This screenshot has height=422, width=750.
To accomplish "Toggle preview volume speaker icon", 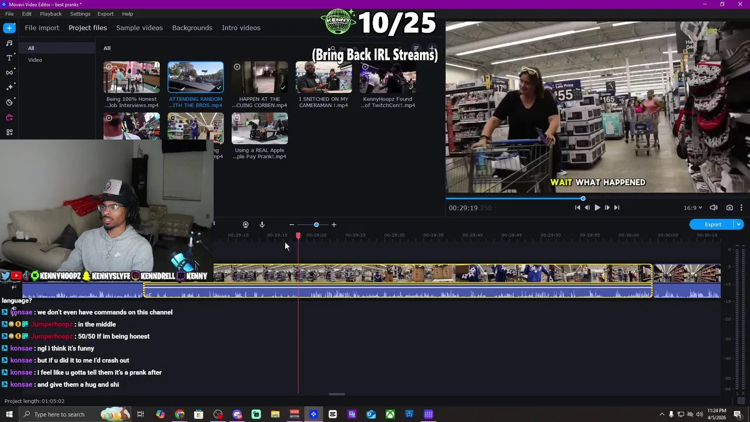I will (714, 207).
